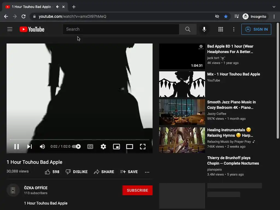This screenshot has width=280, height=210.
Task: Start voice search with the microphone
Action: tap(204, 29)
